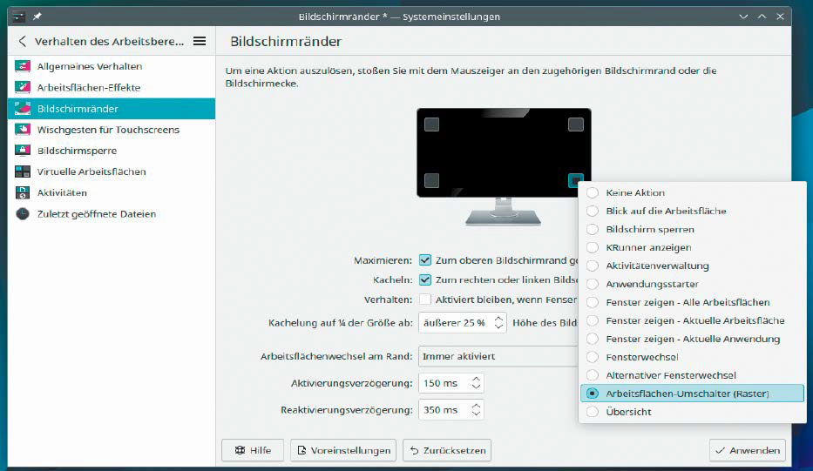Image resolution: width=813 pixels, height=471 pixels.
Task: Click stepper arrows of Aktivierungsverzögerung field
Action: 476,383
